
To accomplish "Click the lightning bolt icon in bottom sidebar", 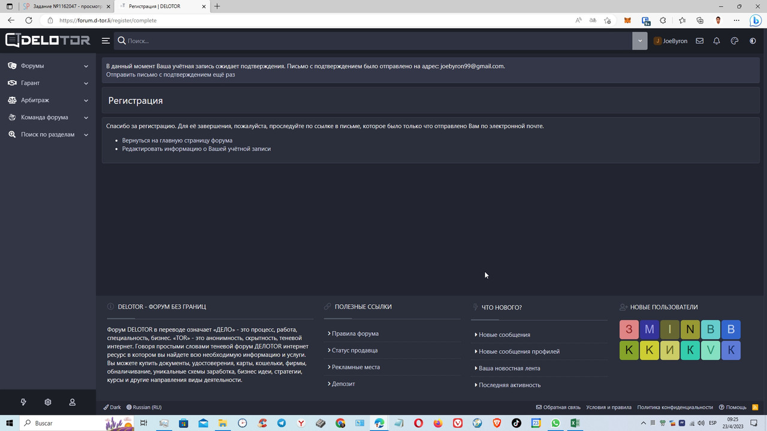I will tap(23, 402).
